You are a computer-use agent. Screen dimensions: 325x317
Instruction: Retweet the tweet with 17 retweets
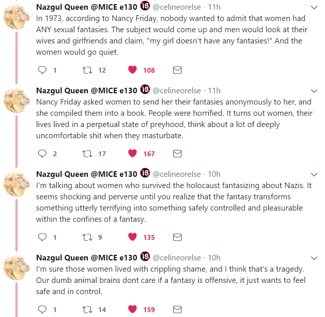point(87,154)
